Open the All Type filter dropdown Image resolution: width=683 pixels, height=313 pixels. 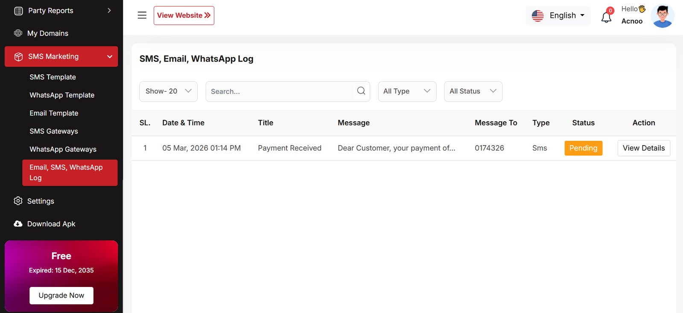coord(407,91)
